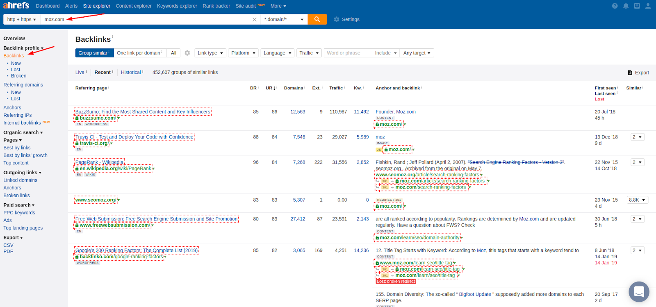Open the user account profile icon
The width and height of the screenshot is (656, 307).
[x=648, y=6]
